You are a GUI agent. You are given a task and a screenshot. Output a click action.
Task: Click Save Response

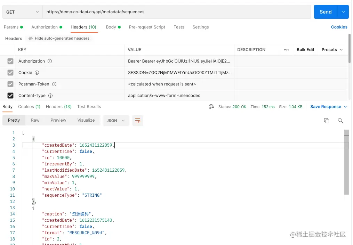(x=326, y=107)
